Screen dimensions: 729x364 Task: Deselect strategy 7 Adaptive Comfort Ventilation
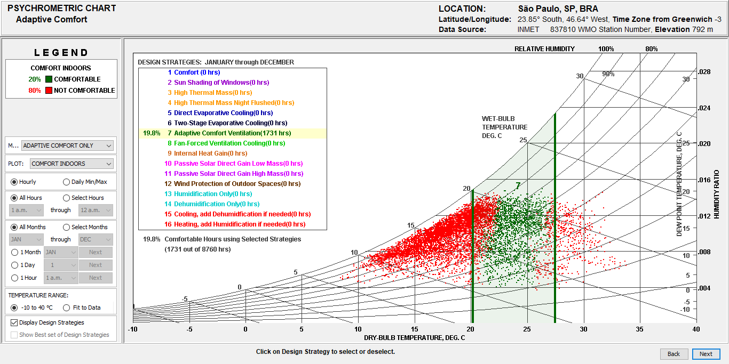point(232,133)
